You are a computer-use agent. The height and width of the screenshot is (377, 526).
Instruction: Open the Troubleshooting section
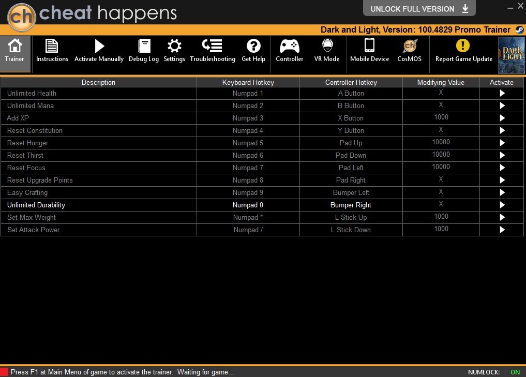(x=213, y=51)
